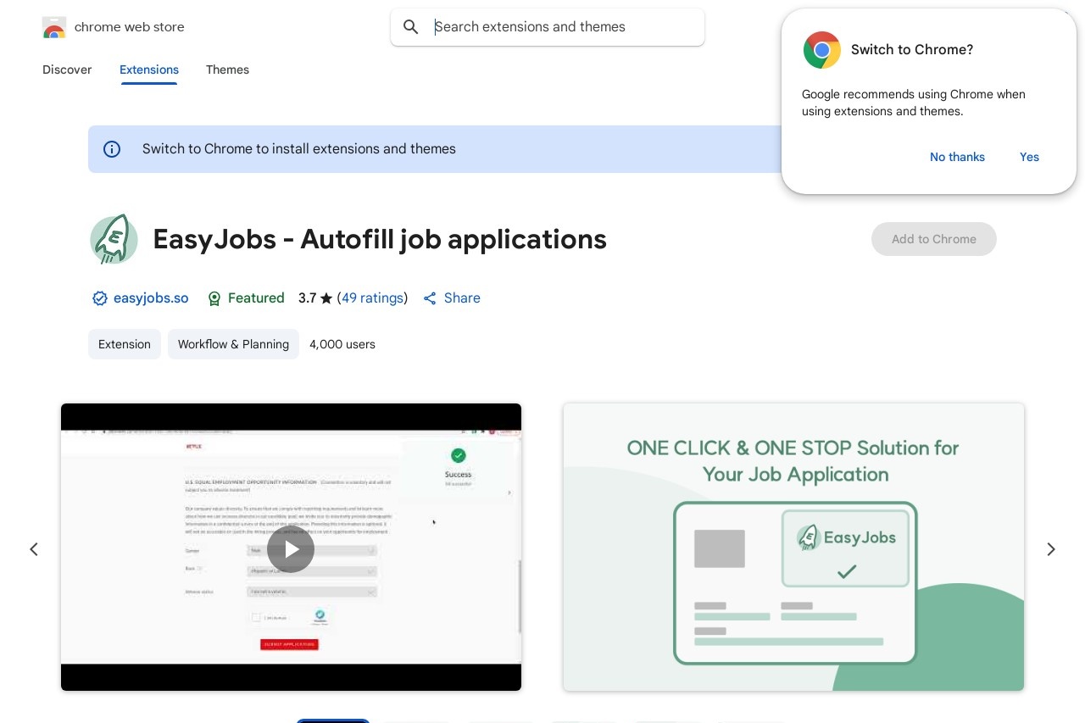1085x723 pixels.
Task: Click the 'Switch to Chrome to install extensions' banner text
Action: (299, 149)
